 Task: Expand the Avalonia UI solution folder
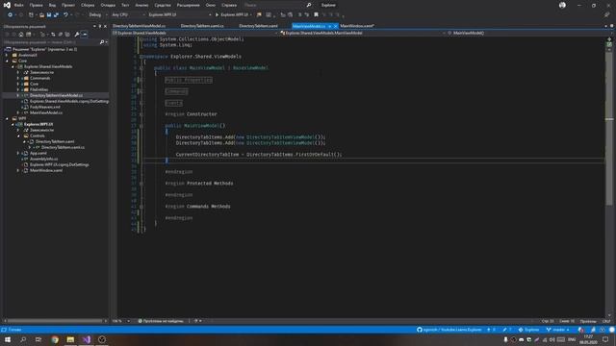point(7,56)
